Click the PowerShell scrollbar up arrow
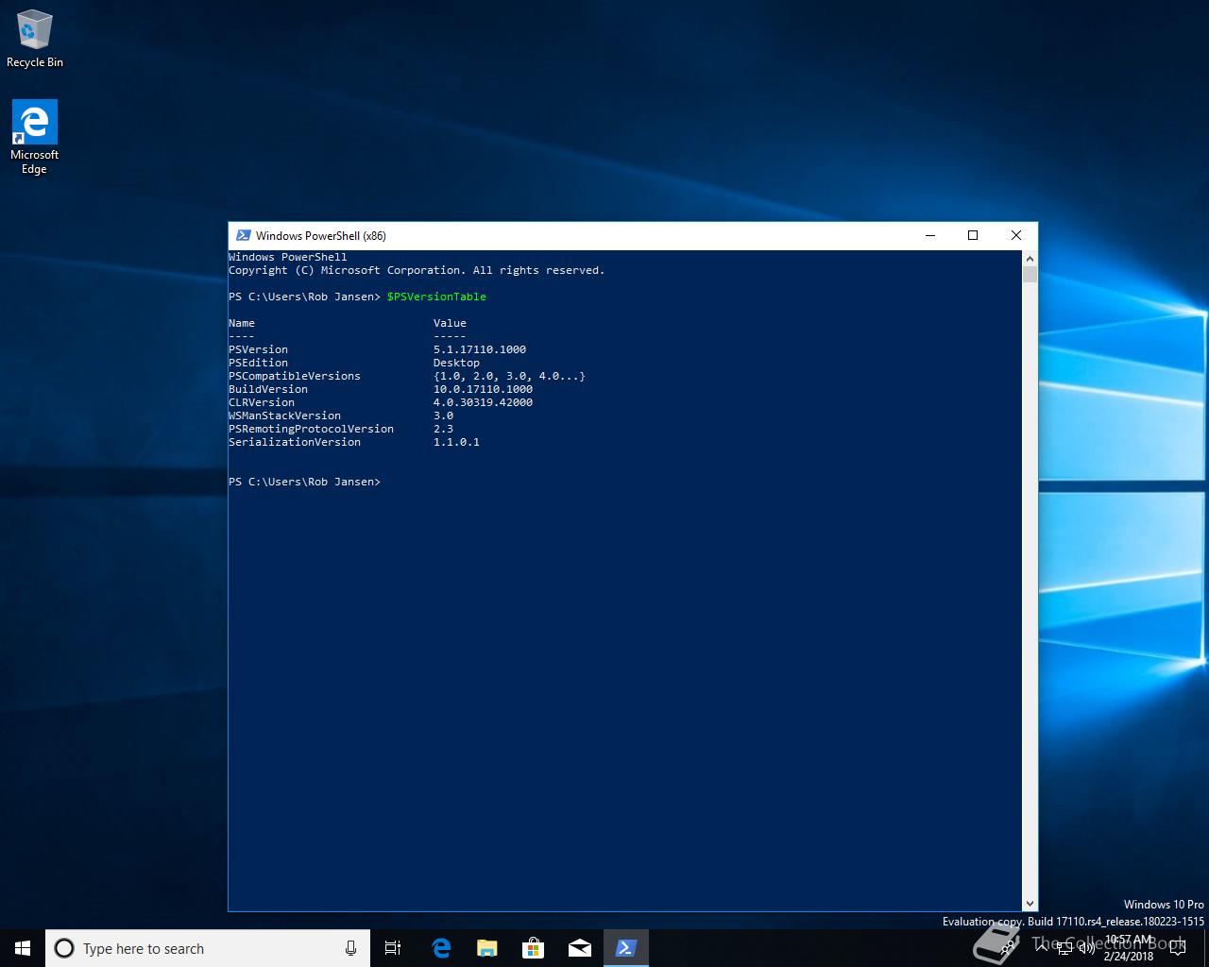The image size is (1209, 967). coord(1030,258)
